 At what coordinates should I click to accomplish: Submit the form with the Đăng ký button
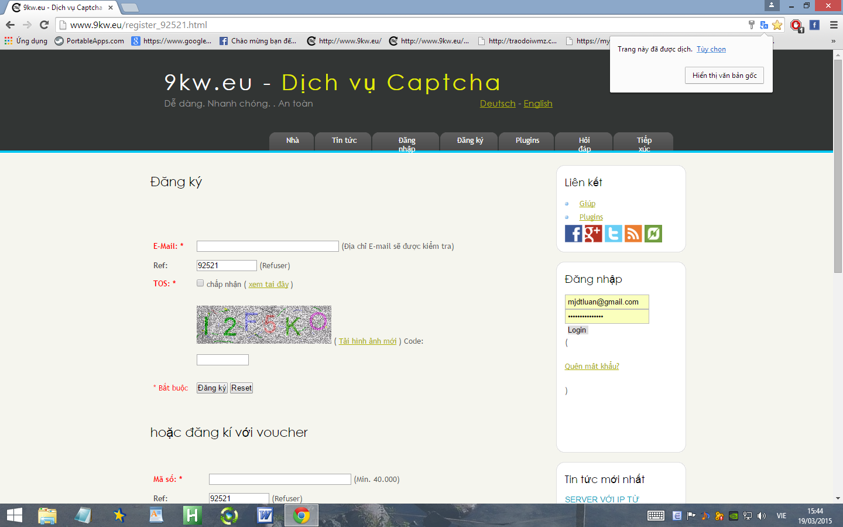[x=212, y=388]
